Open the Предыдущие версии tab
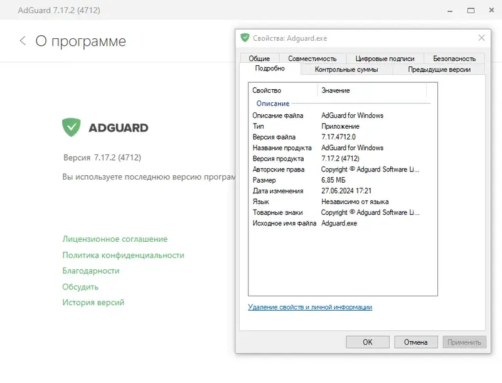The width and height of the screenshot is (502, 383). pos(439,70)
